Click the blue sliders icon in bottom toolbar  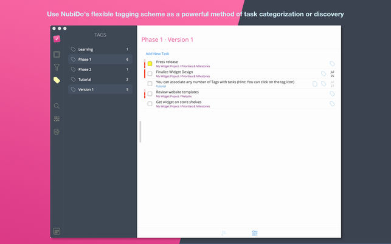pos(255,233)
